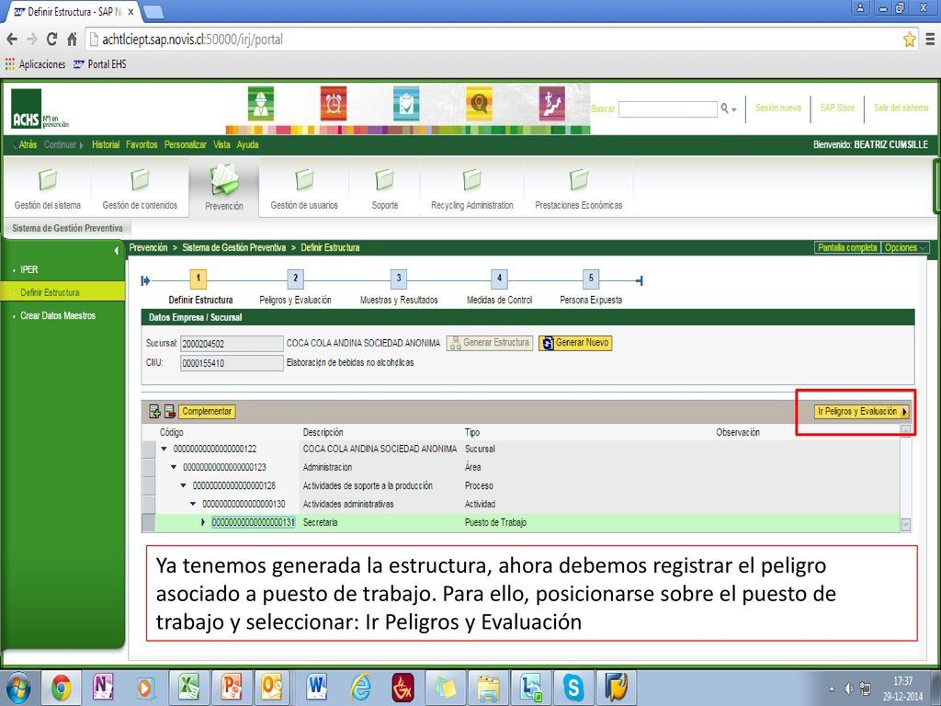This screenshot has width=941, height=706.
Task: Click the add row icon beside Complementar
Action: pos(154,411)
